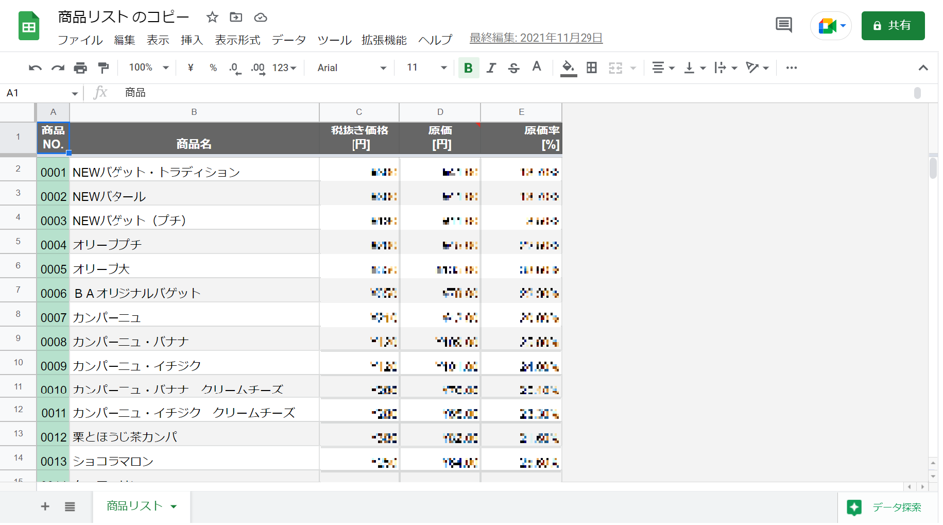Click the green 共有 share button
Screen dimensions: 943x525
(893, 25)
